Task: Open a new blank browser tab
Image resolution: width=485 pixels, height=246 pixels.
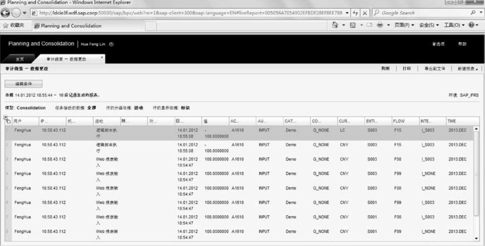Action: (x=151, y=26)
